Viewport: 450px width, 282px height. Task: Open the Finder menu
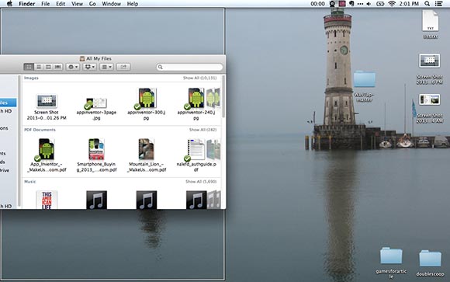coord(27,4)
